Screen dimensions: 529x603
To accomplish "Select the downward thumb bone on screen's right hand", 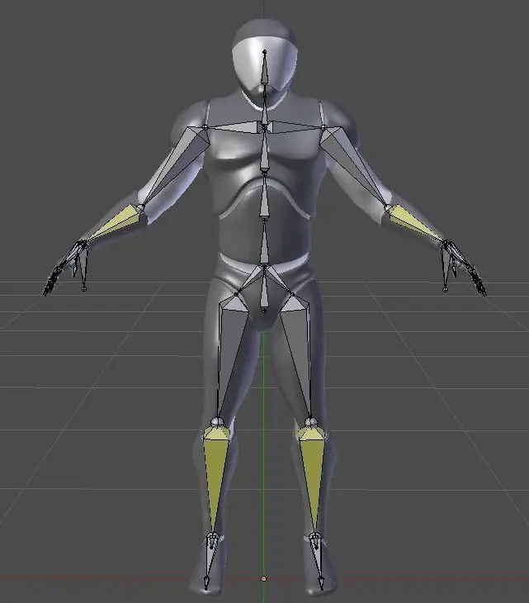I will coord(445,268).
